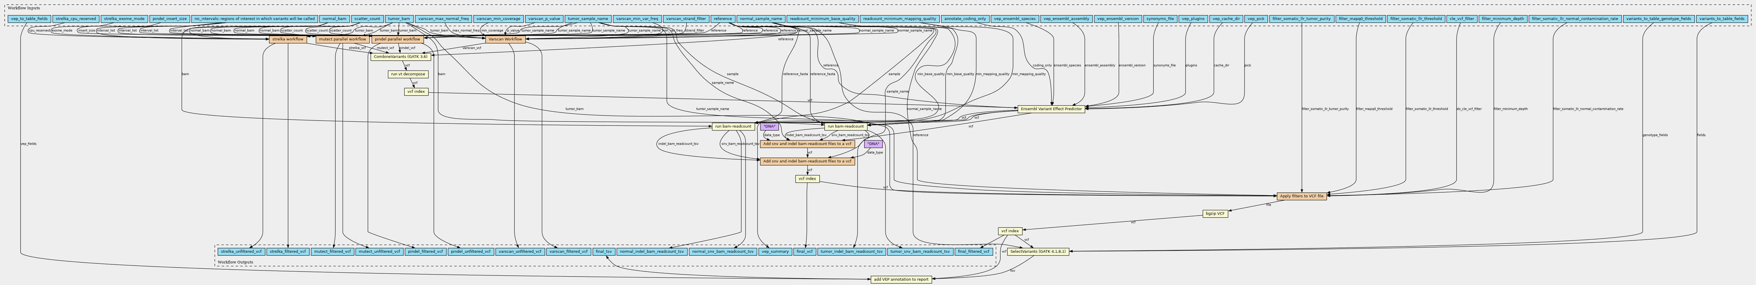Image resolution: width=1756 pixels, height=285 pixels.
Task: Select the mutect_filtered_vcf output node
Action: point(333,252)
